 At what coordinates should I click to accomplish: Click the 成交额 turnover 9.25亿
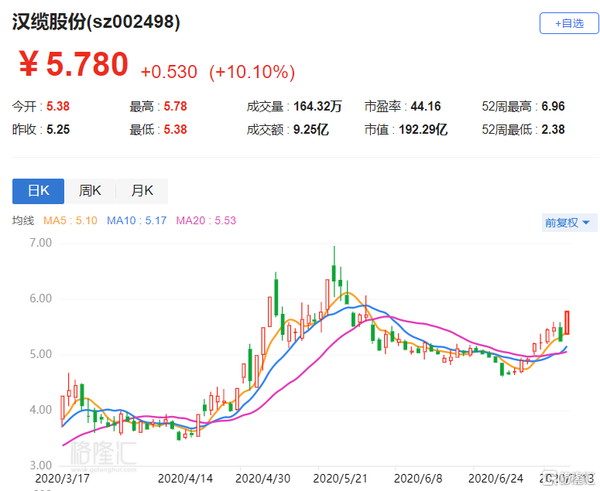click(x=310, y=130)
